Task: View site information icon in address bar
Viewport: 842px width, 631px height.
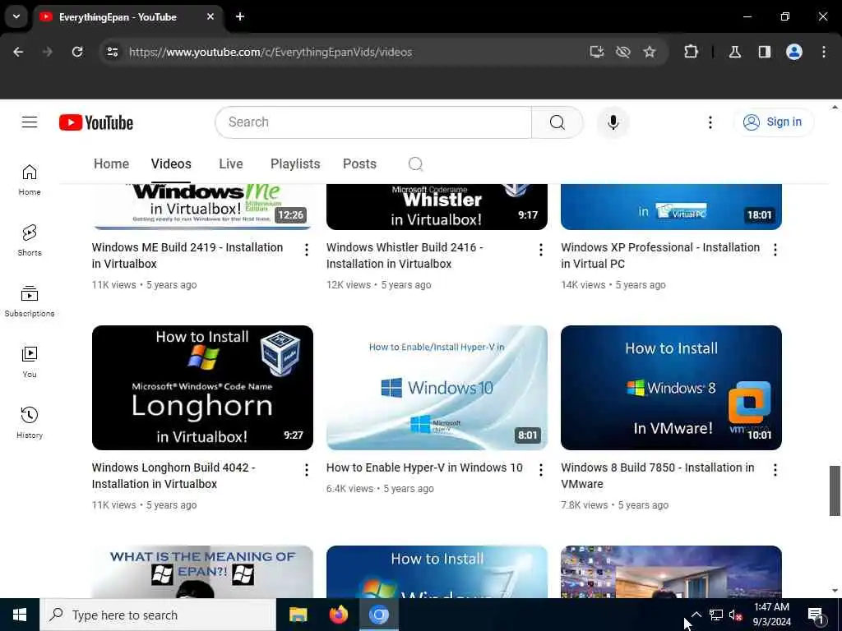Action: pyautogui.click(x=113, y=52)
